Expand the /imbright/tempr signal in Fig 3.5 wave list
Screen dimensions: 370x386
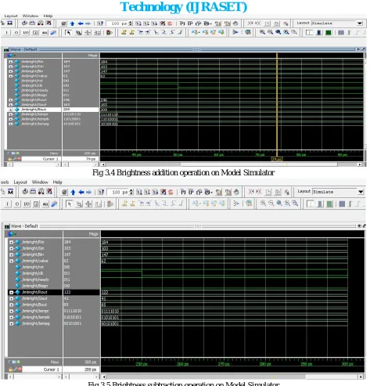[12, 311]
